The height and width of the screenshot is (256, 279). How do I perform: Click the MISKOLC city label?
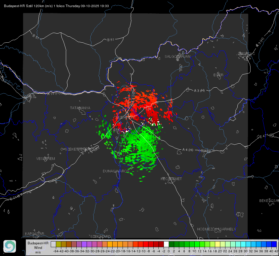pyautogui.click(x=247, y=53)
